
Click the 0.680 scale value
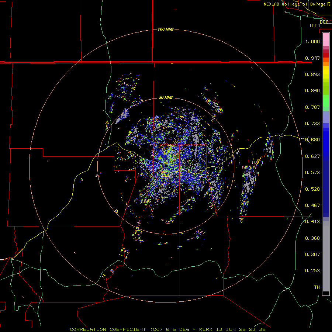point(312,140)
